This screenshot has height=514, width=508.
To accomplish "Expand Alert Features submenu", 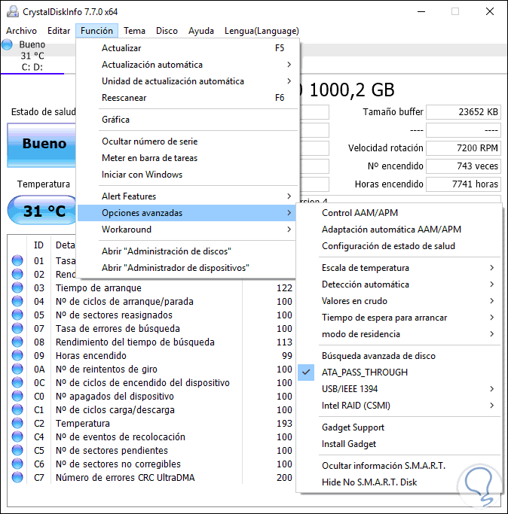I will coord(187,196).
